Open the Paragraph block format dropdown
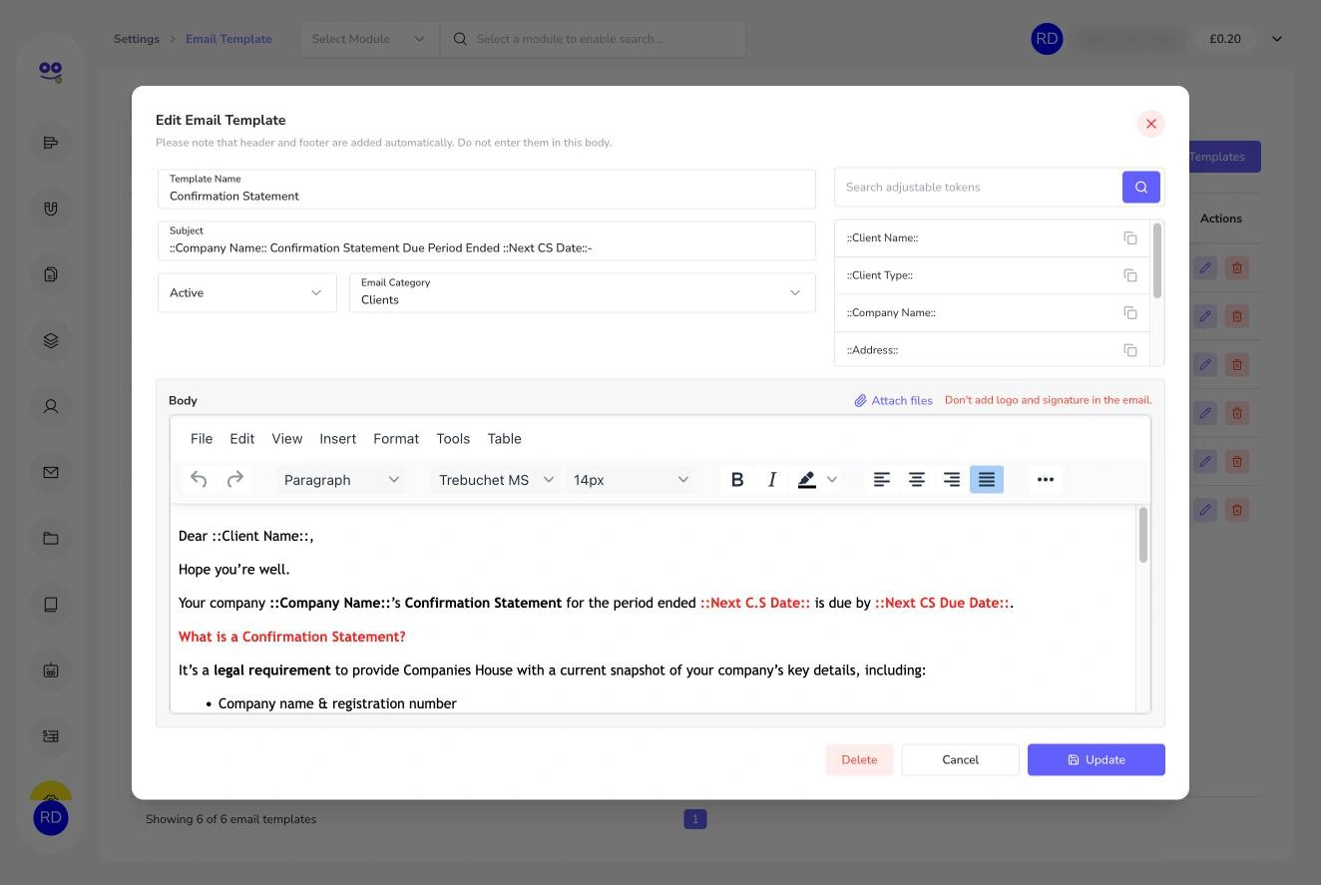This screenshot has height=885, width=1321. pos(341,480)
